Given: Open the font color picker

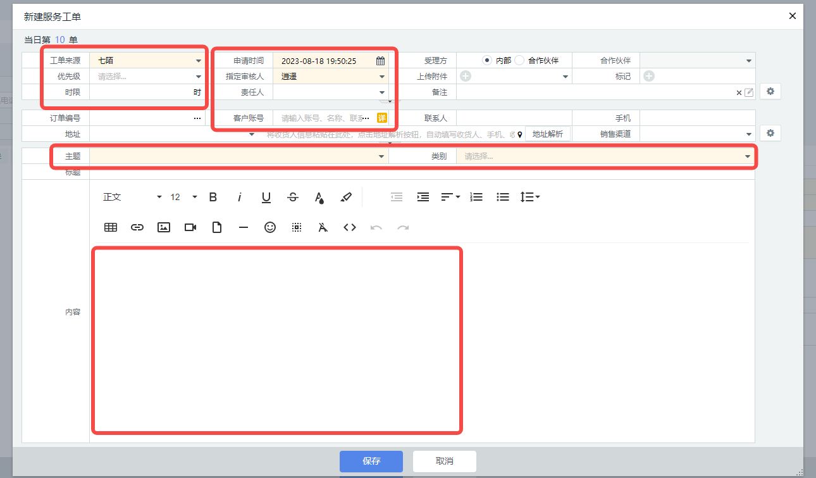Looking at the screenshot, I should (319, 197).
